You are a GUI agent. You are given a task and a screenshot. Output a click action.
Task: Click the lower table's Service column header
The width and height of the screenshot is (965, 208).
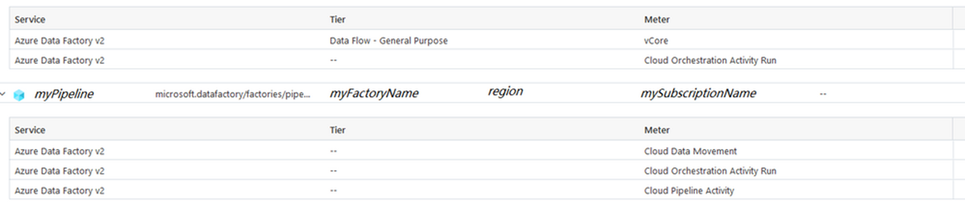point(30,130)
